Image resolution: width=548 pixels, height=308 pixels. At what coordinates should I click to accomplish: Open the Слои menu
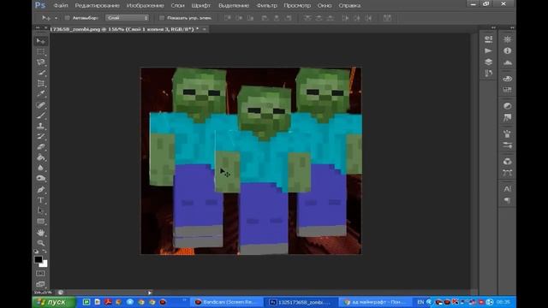(177, 6)
